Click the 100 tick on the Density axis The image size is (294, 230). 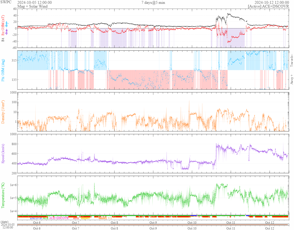click(x=14, y=102)
